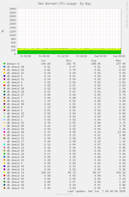Select the 'db domid 4' legend label
The width and height of the screenshot is (129, 197).
15,82
